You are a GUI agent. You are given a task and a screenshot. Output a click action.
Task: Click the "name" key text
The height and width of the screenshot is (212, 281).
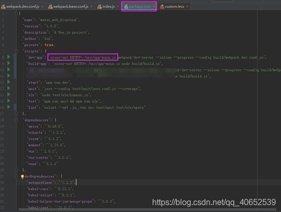28,20
